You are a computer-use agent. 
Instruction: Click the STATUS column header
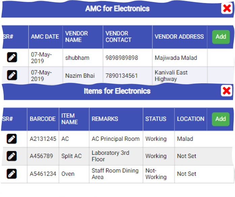[156, 119]
